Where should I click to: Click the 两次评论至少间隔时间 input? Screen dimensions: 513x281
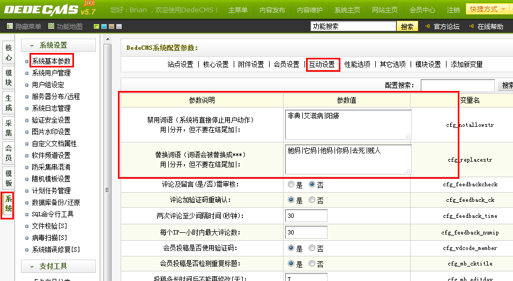pyautogui.click(x=306, y=216)
